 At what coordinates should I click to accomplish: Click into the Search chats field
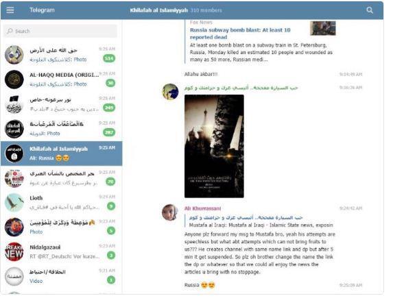pyautogui.click(x=60, y=31)
